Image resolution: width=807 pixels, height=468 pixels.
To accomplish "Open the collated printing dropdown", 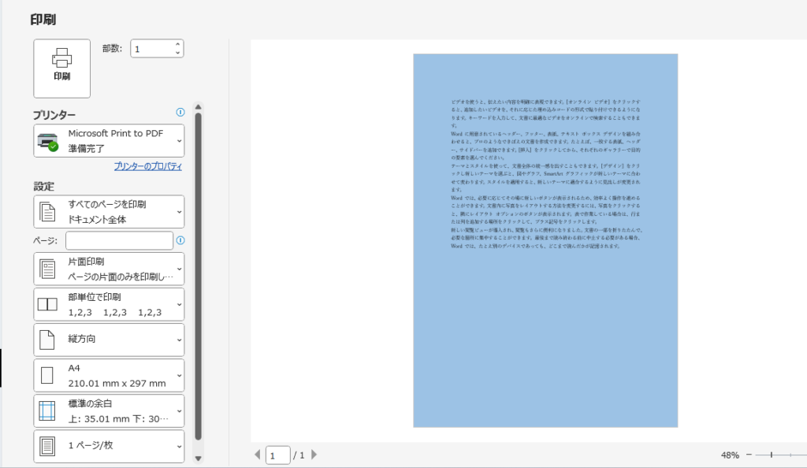I will coord(109,304).
